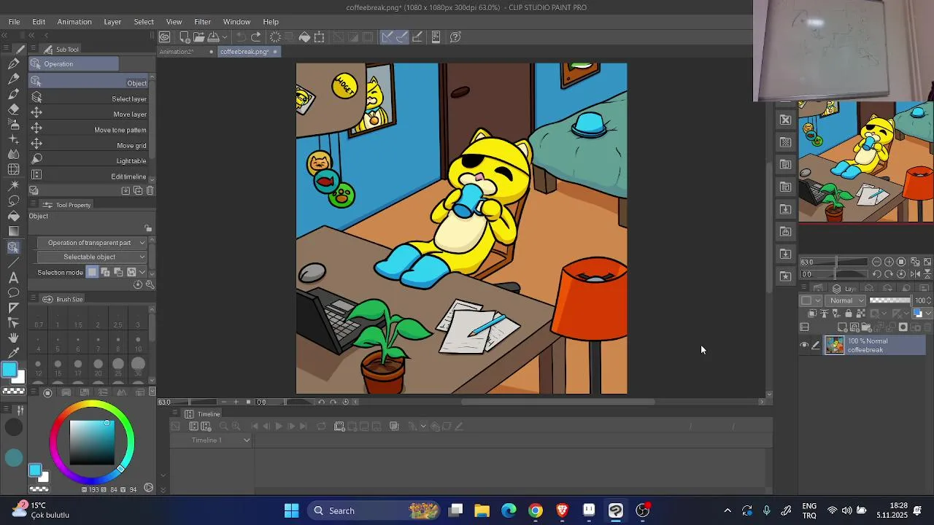Select the Hand move tool
The image size is (934, 525).
point(13,338)
